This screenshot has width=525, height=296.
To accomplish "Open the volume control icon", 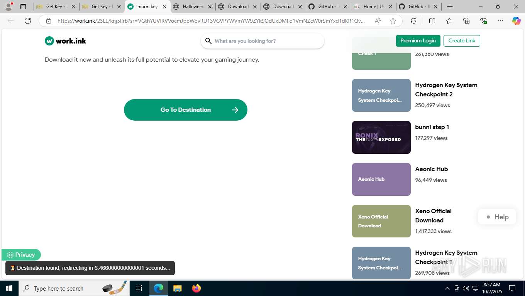I will tap(466, 288).
